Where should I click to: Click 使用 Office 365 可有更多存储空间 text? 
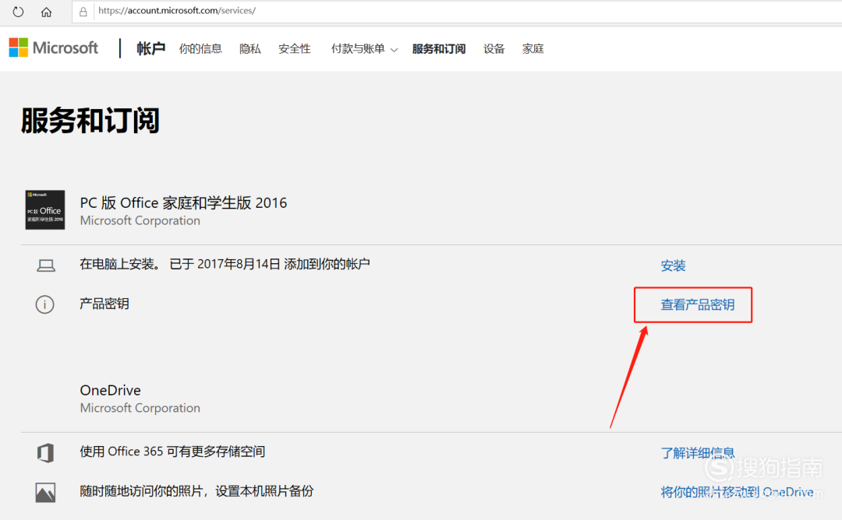pos(172,451)
